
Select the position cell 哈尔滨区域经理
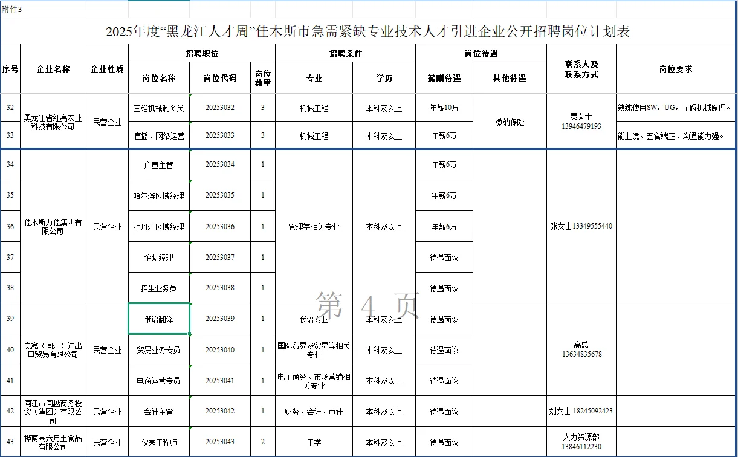pos(159,195)
